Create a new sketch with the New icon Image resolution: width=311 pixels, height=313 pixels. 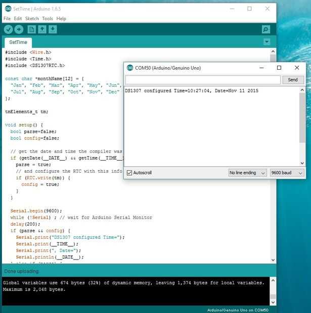pyautogui.click(x=31, y=30)
